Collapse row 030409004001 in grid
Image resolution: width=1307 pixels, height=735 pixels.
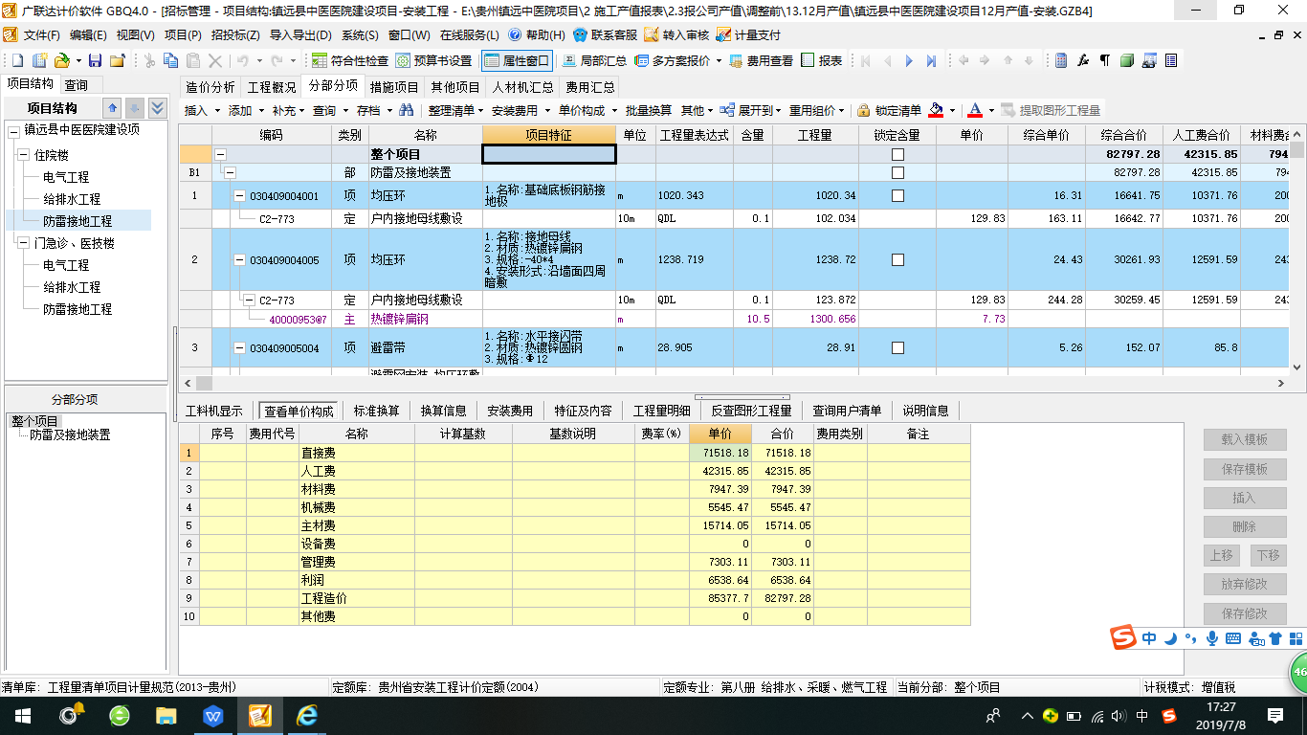tap(240, 195)
